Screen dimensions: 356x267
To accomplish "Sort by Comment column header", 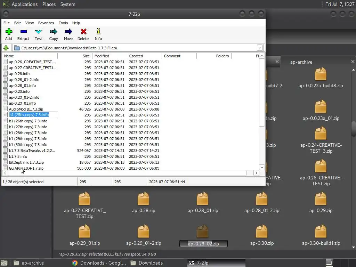I will [x=179, y=56].
